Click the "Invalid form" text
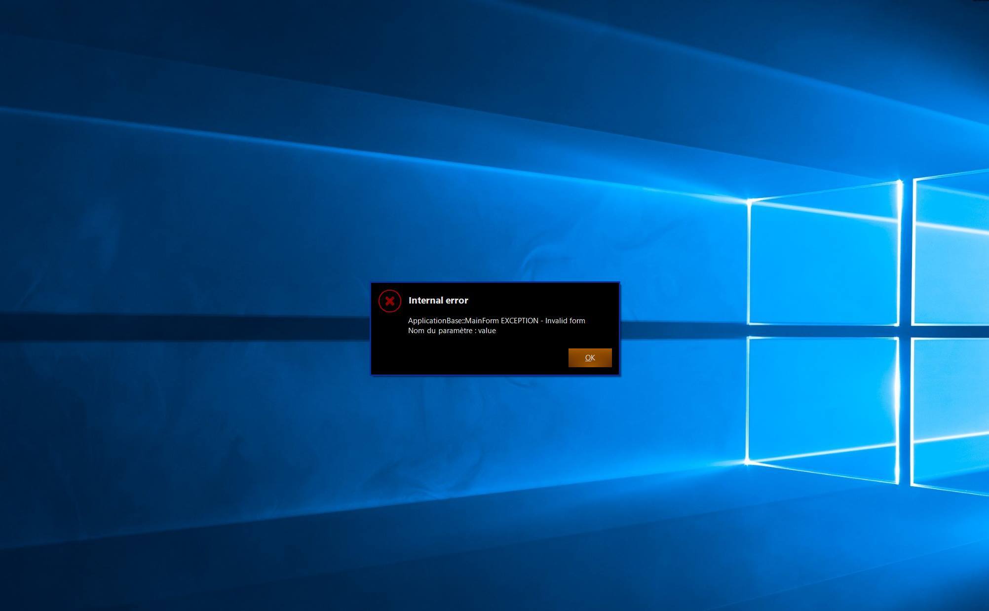Viewport: 989px width, 611px height. [565, 321]
